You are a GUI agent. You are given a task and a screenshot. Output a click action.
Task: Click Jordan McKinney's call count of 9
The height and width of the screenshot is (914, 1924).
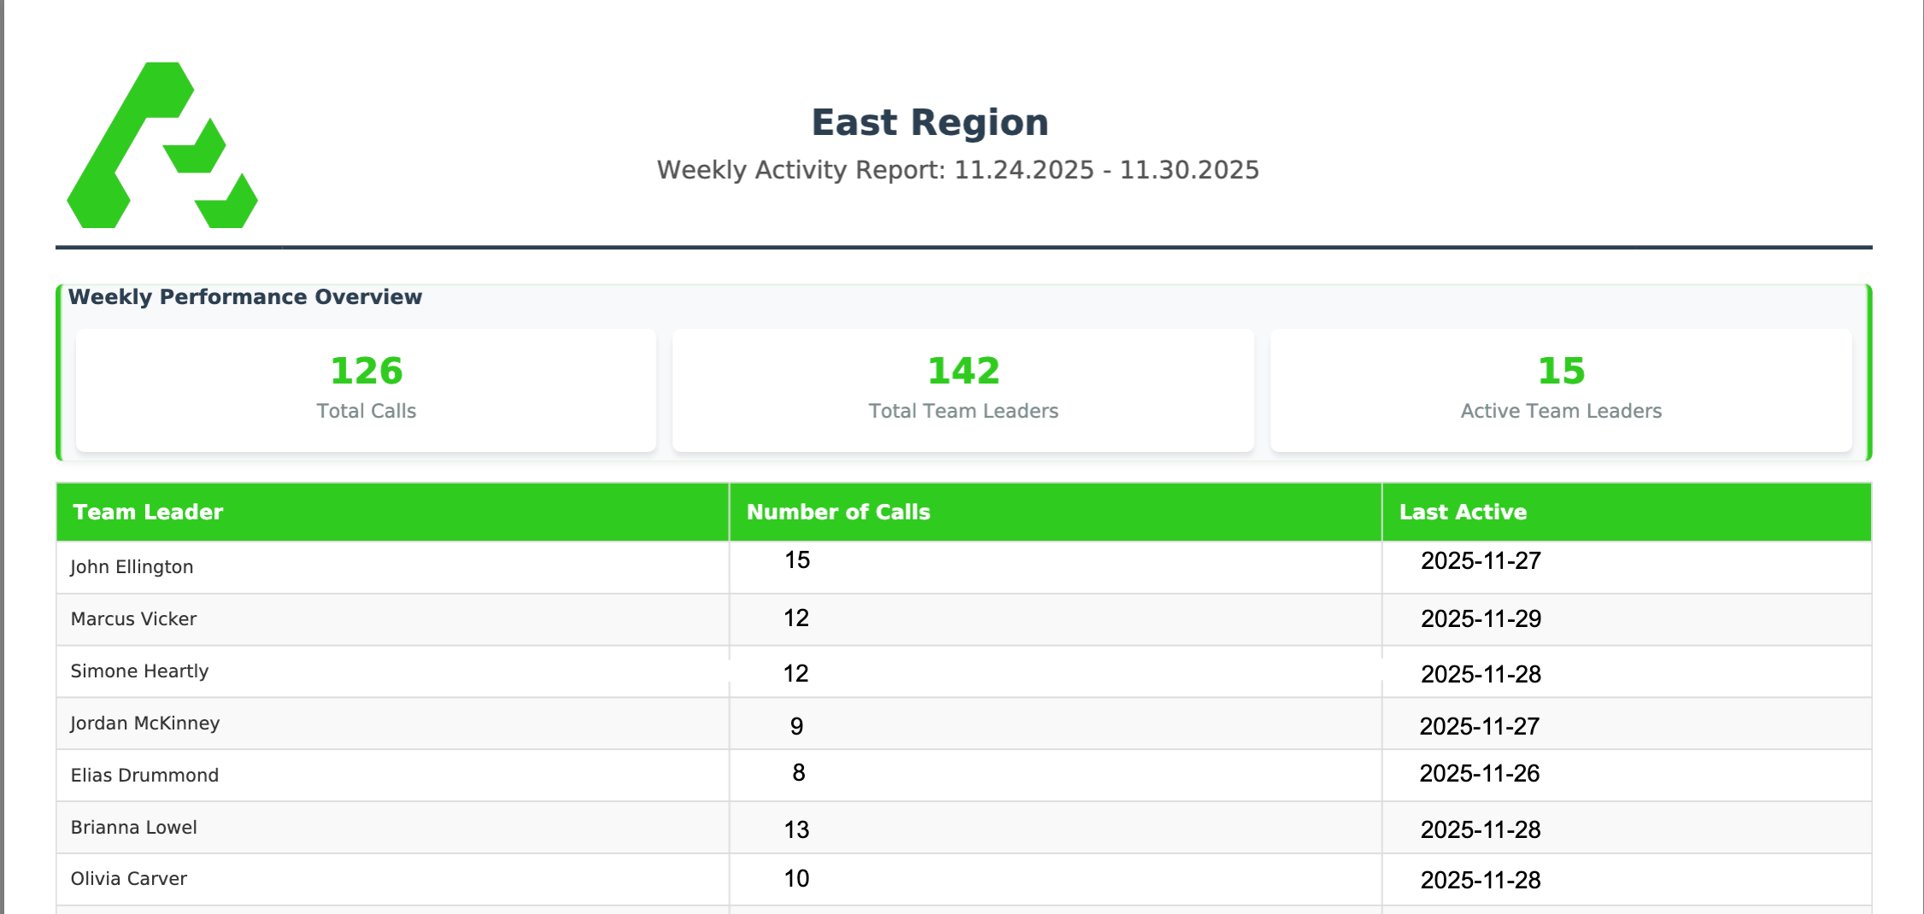(796, 726)
